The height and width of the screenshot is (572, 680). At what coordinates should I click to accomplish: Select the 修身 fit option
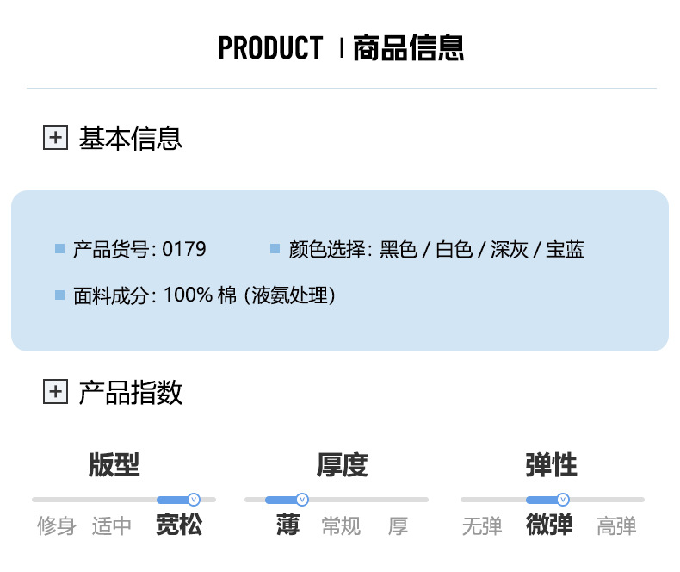tap(57, 525)
